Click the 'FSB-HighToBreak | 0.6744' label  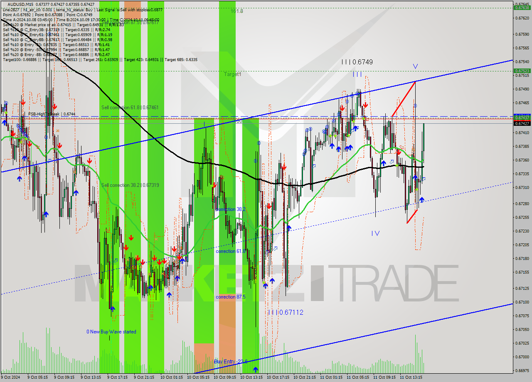(x=52, y=114)
